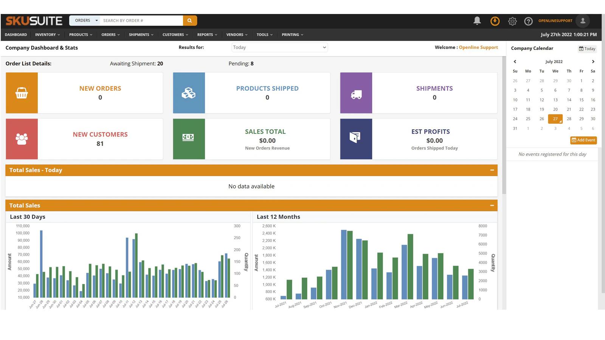Screen dimensions: 605x340
Task: Open the Printing menu
Action: [x=292, y=35]
